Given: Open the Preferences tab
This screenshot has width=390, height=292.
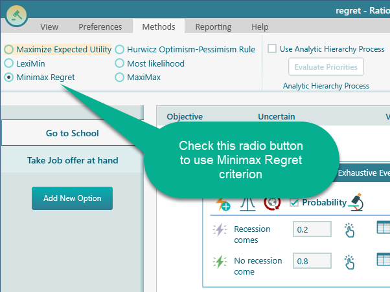Looking at the screenshot, I should coord(100,26).
